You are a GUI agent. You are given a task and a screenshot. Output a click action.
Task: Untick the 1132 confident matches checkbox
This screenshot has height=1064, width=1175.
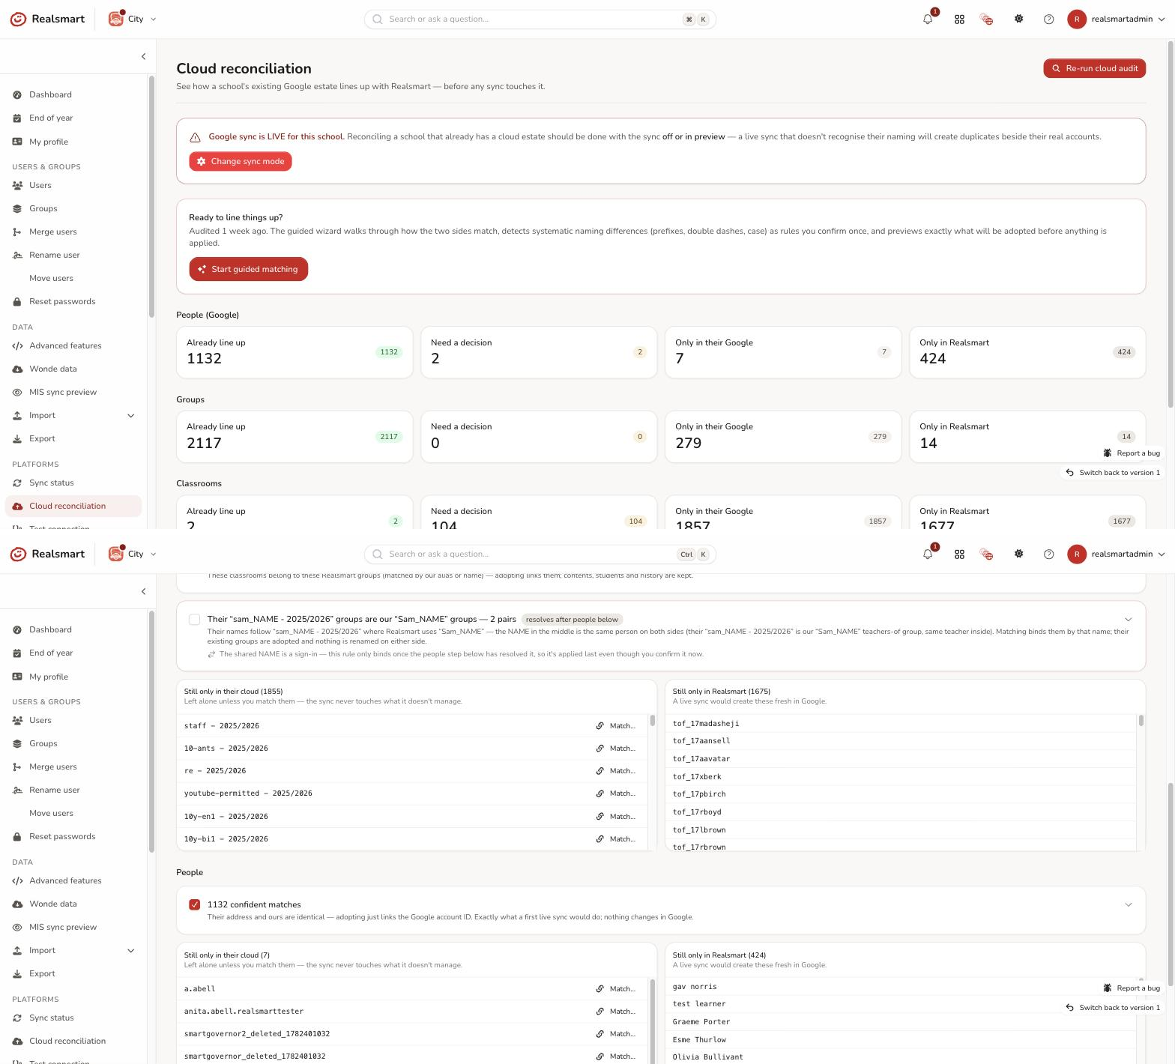pyautogui.click(x=195, y=904)
